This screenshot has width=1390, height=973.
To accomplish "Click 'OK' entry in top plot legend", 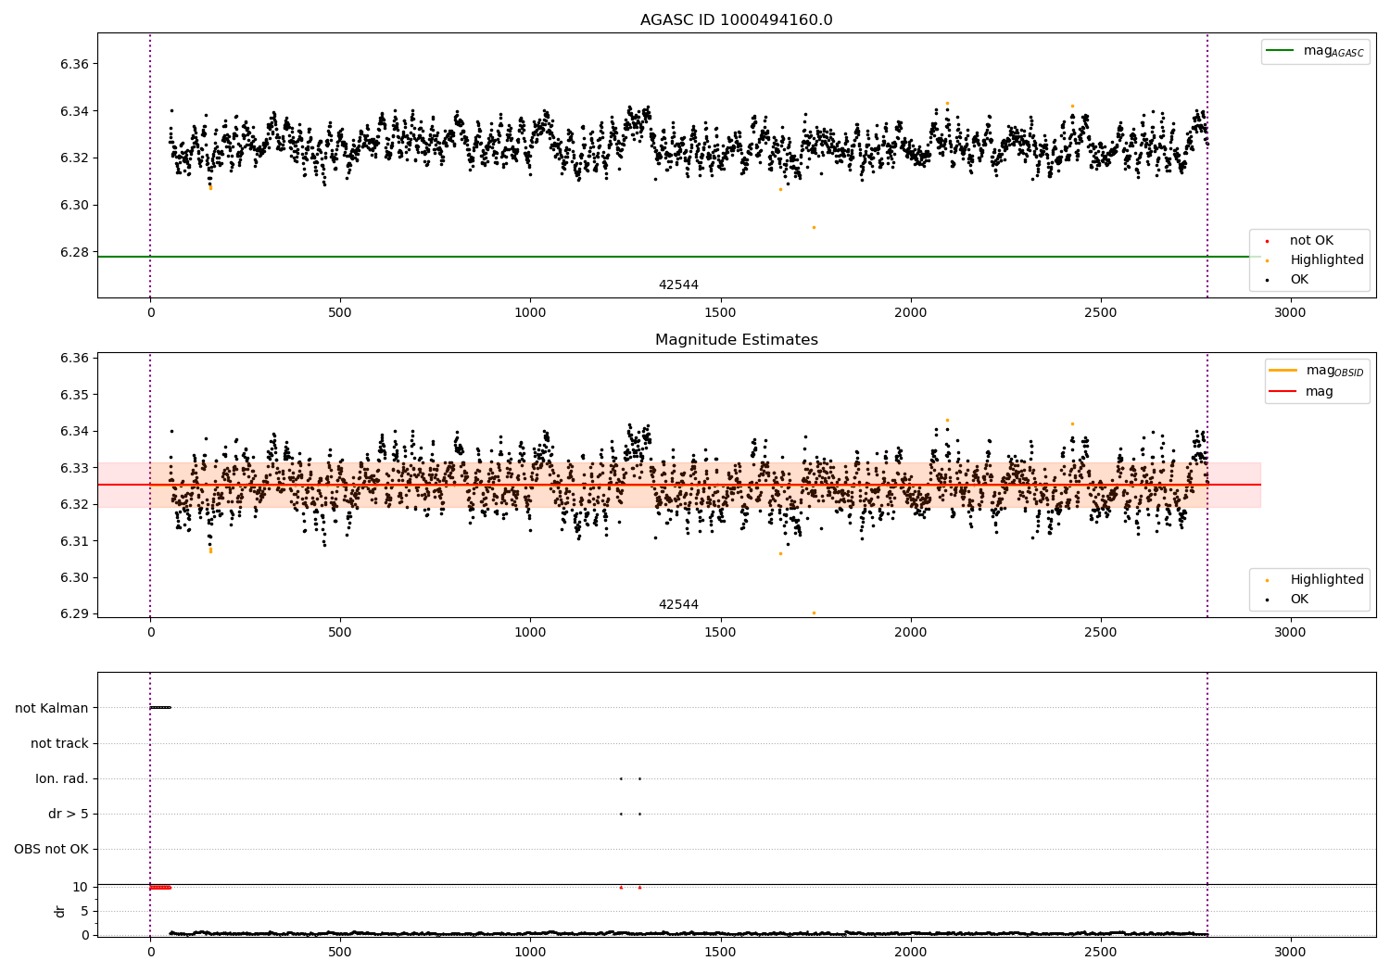I will pos(1287,280).
